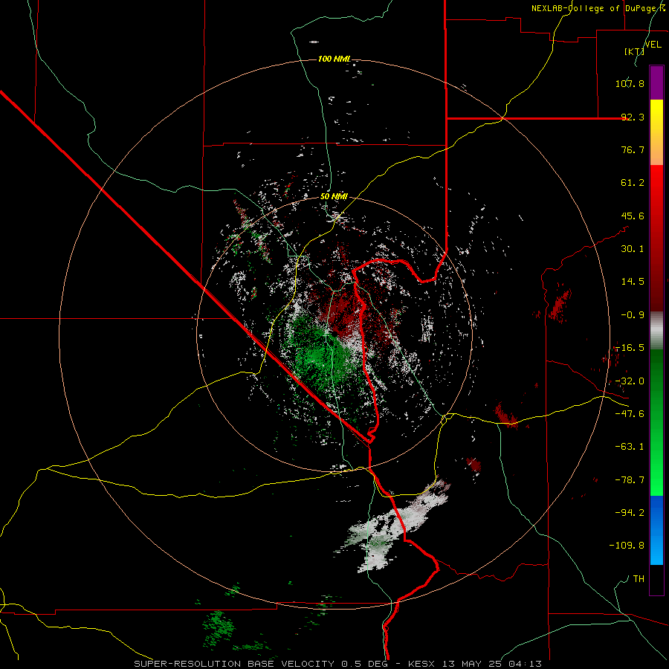This screenshot has width=669, height=669.
Task: Select the dark TH segment of the color bar
Action: (x=656, y=579)
